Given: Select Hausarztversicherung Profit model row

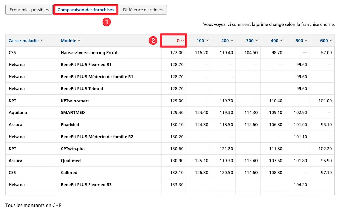Looking at the screenshot, I should 89,53.
